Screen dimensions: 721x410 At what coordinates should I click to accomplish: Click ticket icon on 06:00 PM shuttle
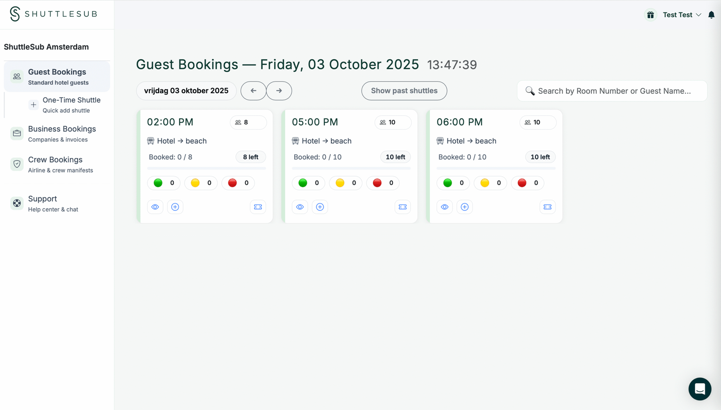(548, 207)
